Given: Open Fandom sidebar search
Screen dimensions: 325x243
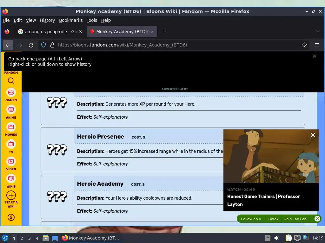Looking at the screenshot, I should coord(11,81).
